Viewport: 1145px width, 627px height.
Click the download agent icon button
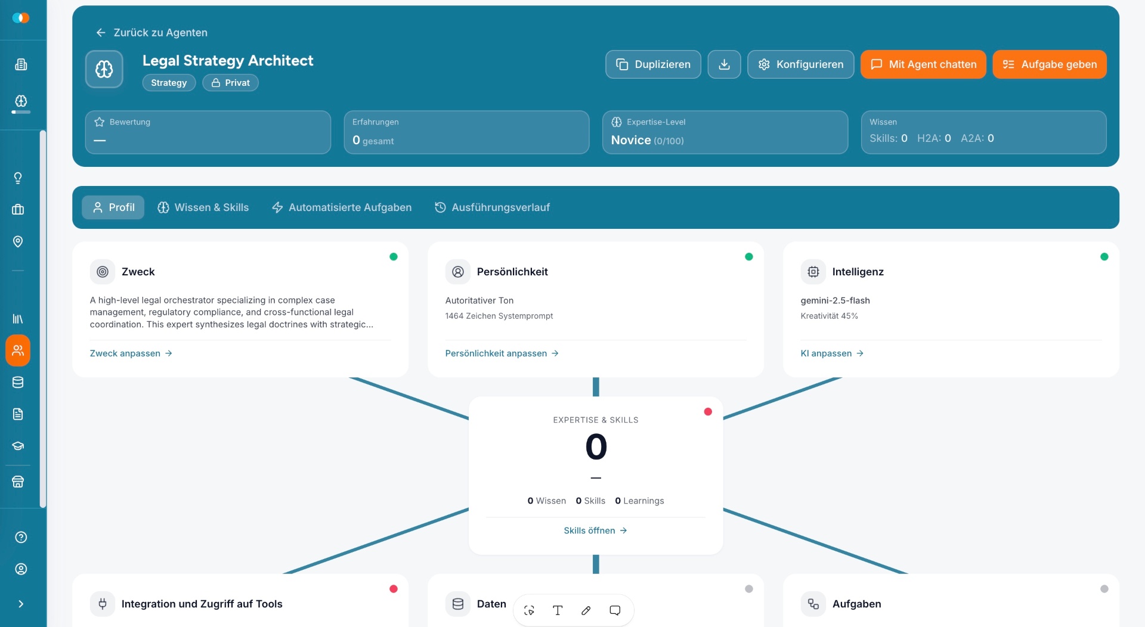724,64
